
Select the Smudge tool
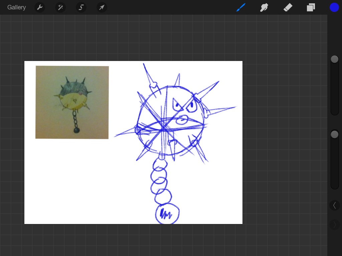pos(264,7)
